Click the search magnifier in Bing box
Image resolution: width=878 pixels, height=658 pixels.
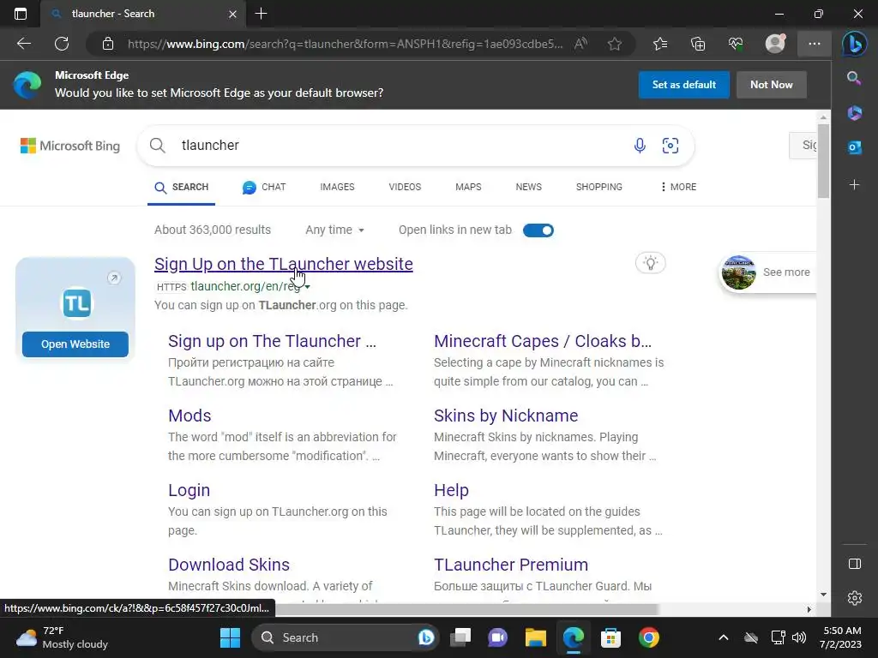point(158,146)
